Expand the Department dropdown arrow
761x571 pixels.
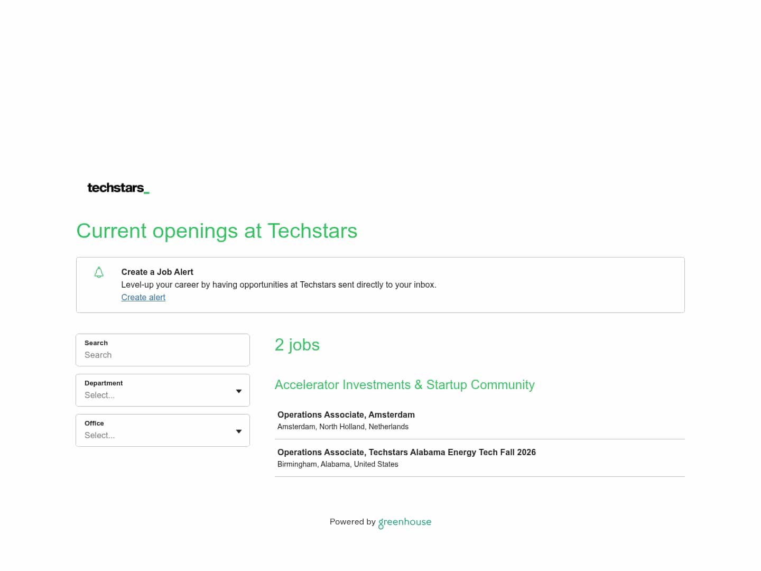pyautogui.click(x=239, y=391)
